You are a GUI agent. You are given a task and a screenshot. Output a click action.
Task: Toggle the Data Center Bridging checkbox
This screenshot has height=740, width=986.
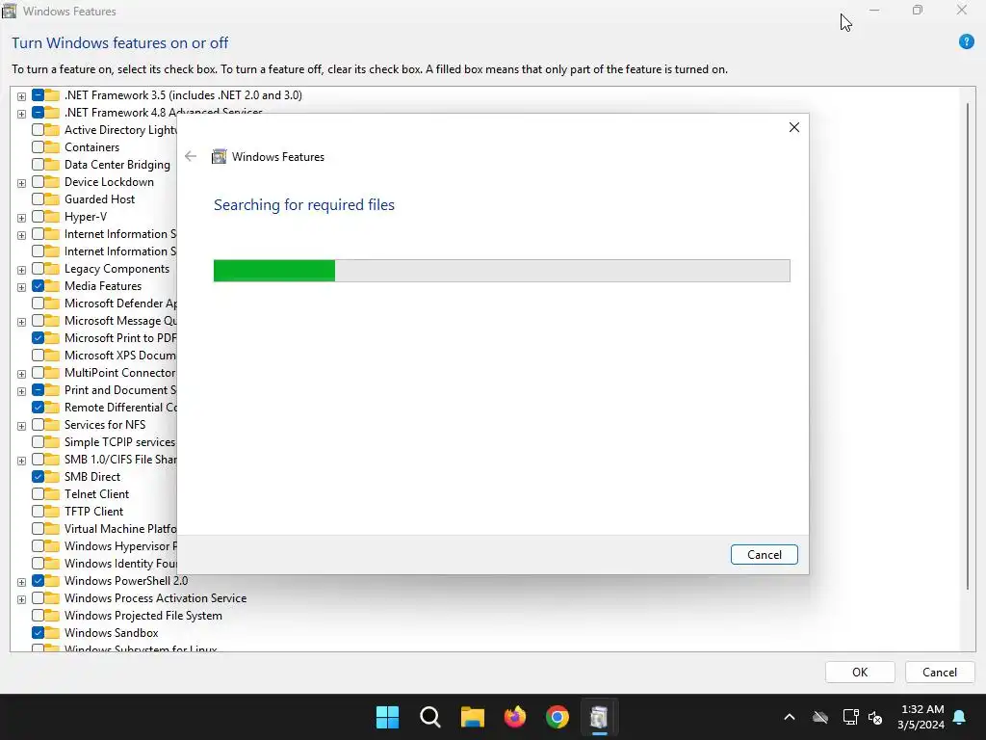38,165
